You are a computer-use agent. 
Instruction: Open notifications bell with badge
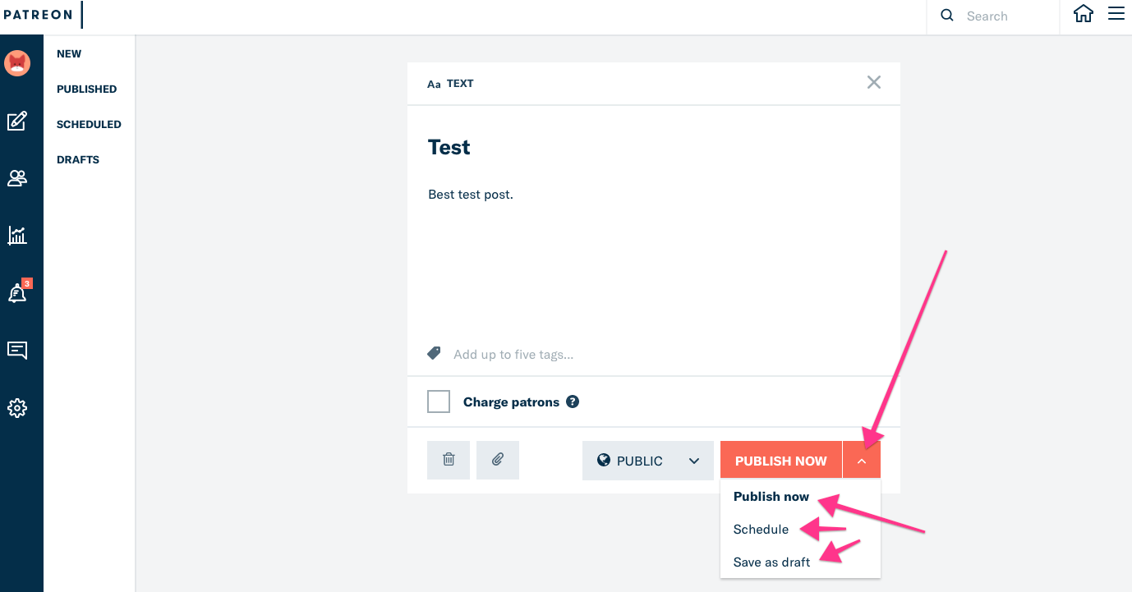(x=17, y=293)
